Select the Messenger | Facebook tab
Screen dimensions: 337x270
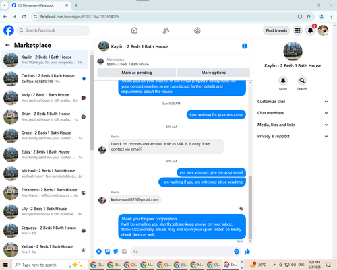click(x=40, y=5)
